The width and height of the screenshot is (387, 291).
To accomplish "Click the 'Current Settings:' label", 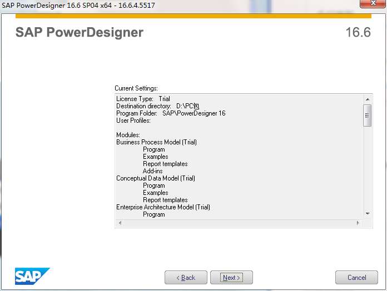I will click(x=136, y=88).
